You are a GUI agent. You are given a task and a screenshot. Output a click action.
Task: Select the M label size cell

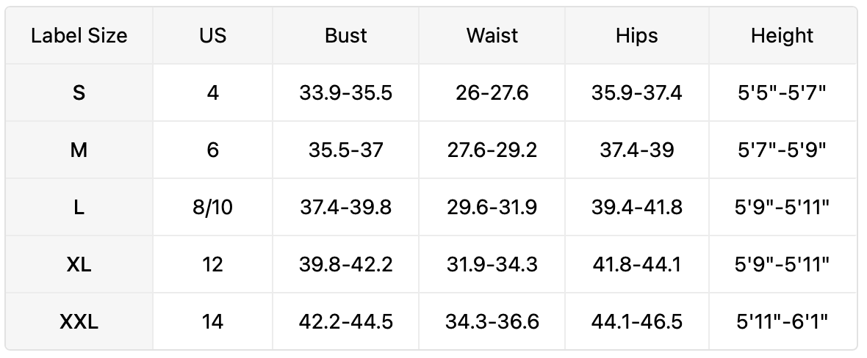[x=79, y=150]
